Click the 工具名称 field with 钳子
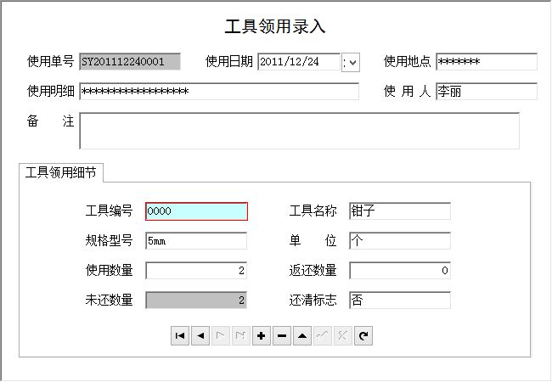Screen dimensions: 552x382 pyautogui.click(x=400, y=211)
